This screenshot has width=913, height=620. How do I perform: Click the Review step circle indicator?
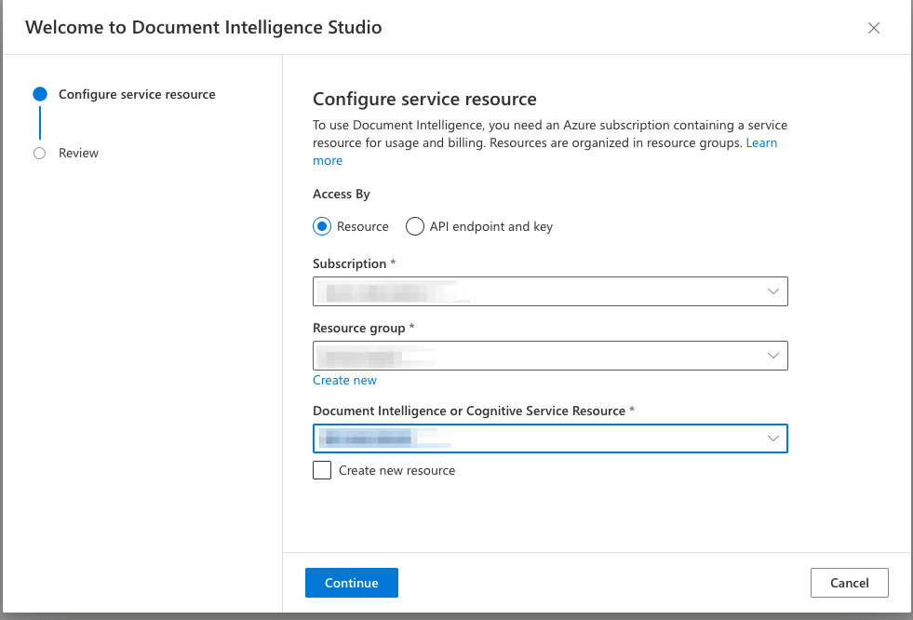coord(40,153)
